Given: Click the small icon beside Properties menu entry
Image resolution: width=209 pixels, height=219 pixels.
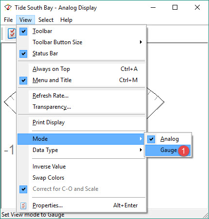Looking at the screenshot, I should point(23,205).
